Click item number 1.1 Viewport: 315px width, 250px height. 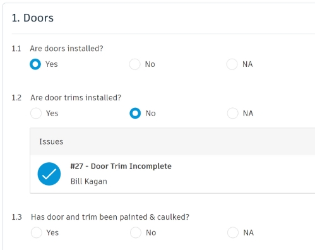[x=16, y=49]
